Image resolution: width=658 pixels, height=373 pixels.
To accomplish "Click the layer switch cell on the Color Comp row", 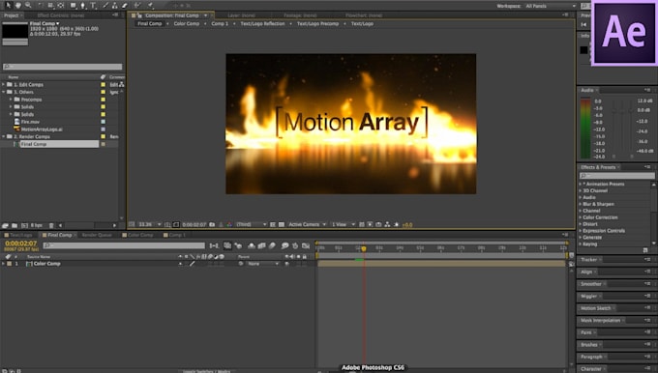I will tap(180, 264).
